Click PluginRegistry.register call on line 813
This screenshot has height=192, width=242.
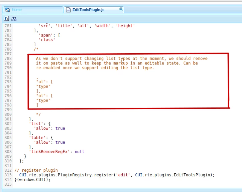pos(86,175)
